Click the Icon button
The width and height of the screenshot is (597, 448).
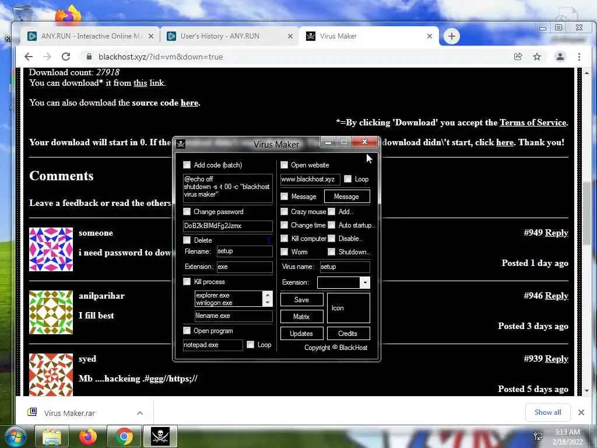click(349, 308)
